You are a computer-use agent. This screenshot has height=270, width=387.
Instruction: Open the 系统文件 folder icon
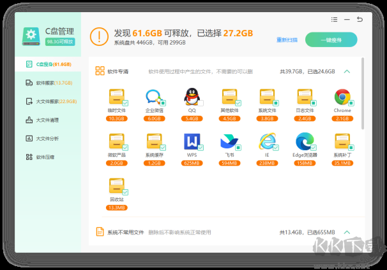click(267, 97)
